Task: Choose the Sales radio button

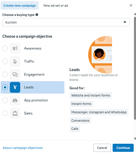Action: pyautogui.click(x=5, y=113)
